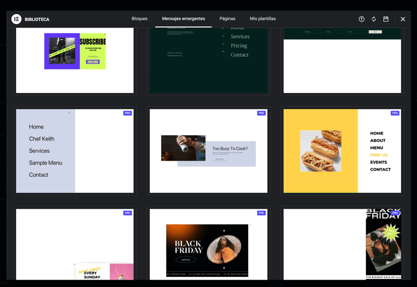Open the Too Busy To Cook popup template

tap(209, 151)
